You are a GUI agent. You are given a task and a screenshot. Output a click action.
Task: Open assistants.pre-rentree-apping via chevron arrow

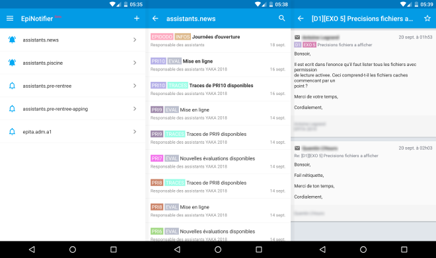point(135,109)
